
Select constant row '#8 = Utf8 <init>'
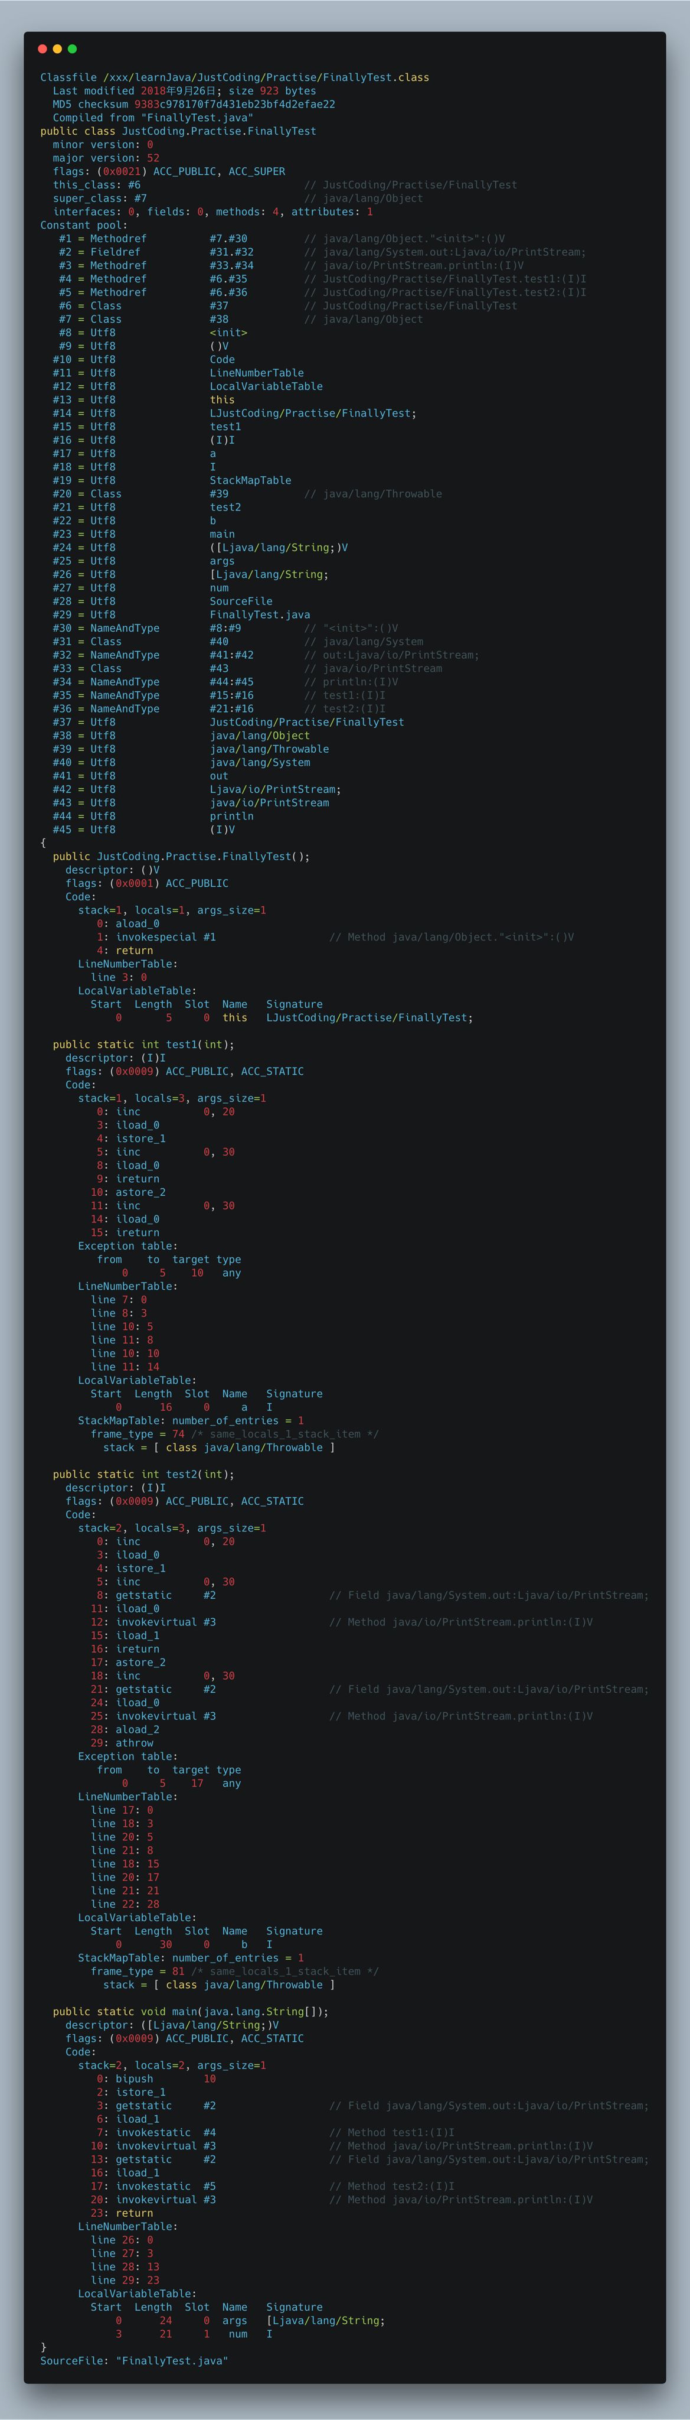pyautogui.click(x=153, y=333)
